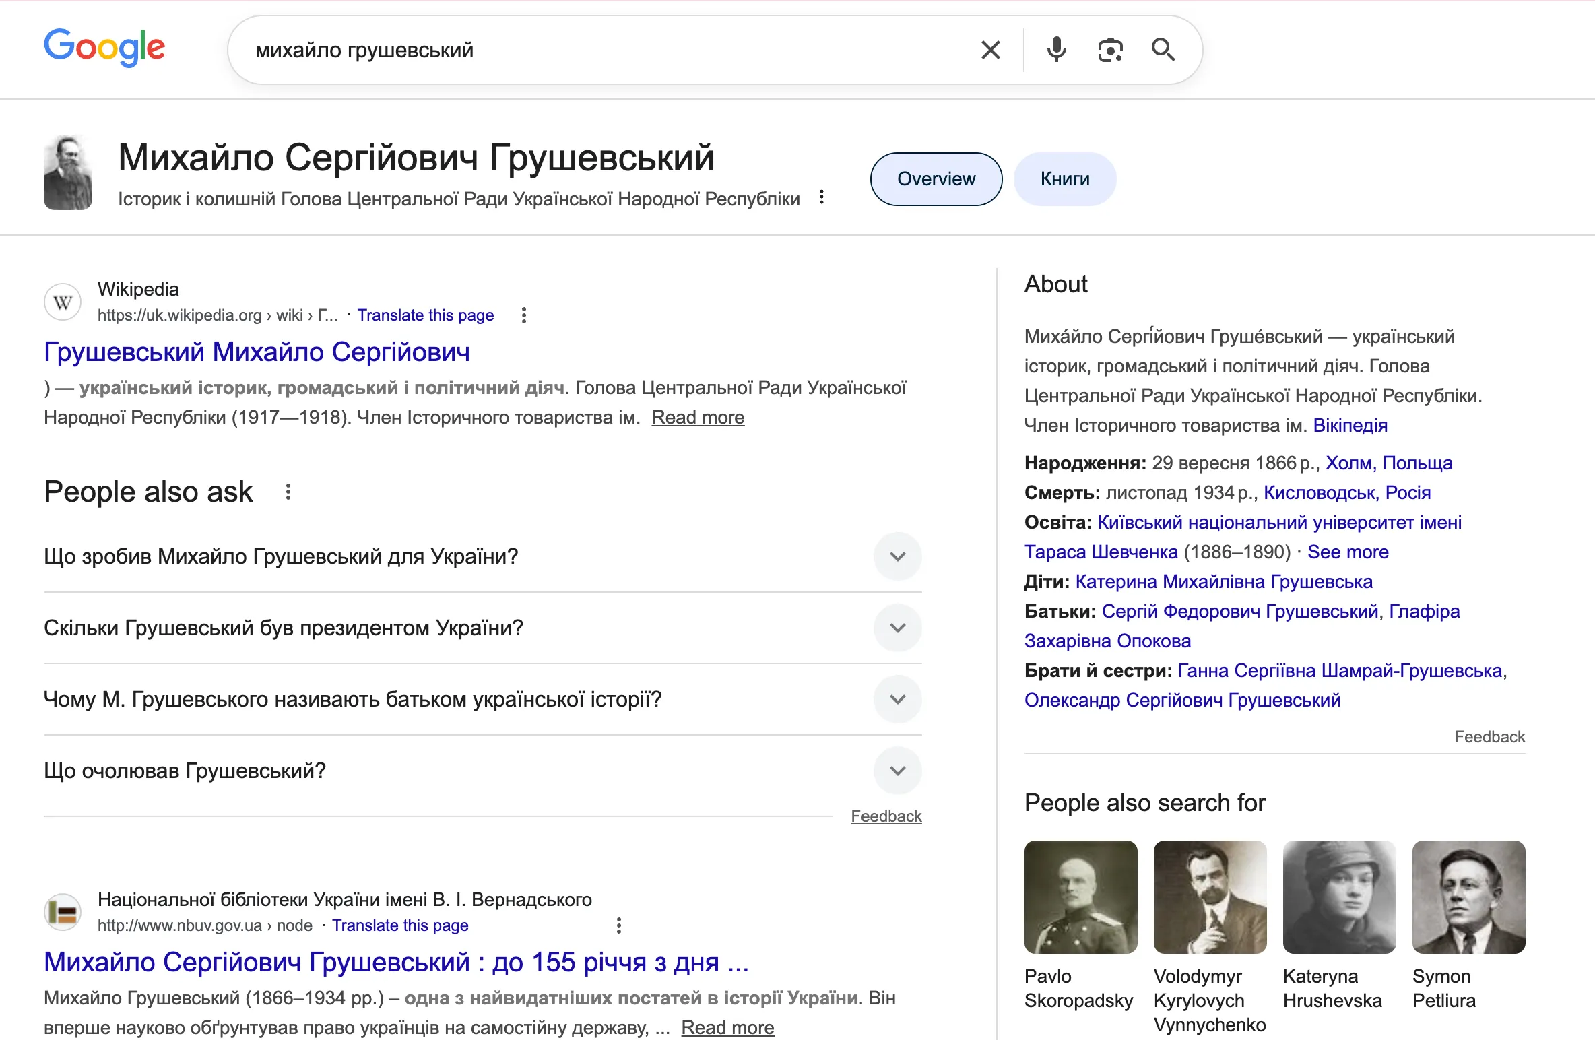
Task: Open options menu next to the knowledge panel subtitle
Action: tap(822, 197)
